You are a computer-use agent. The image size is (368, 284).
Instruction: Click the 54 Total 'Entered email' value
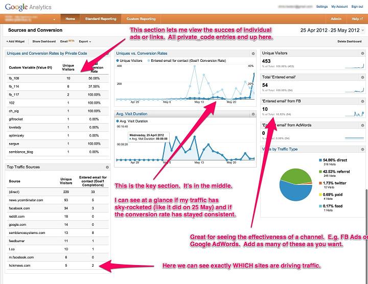tap(265, 85)
